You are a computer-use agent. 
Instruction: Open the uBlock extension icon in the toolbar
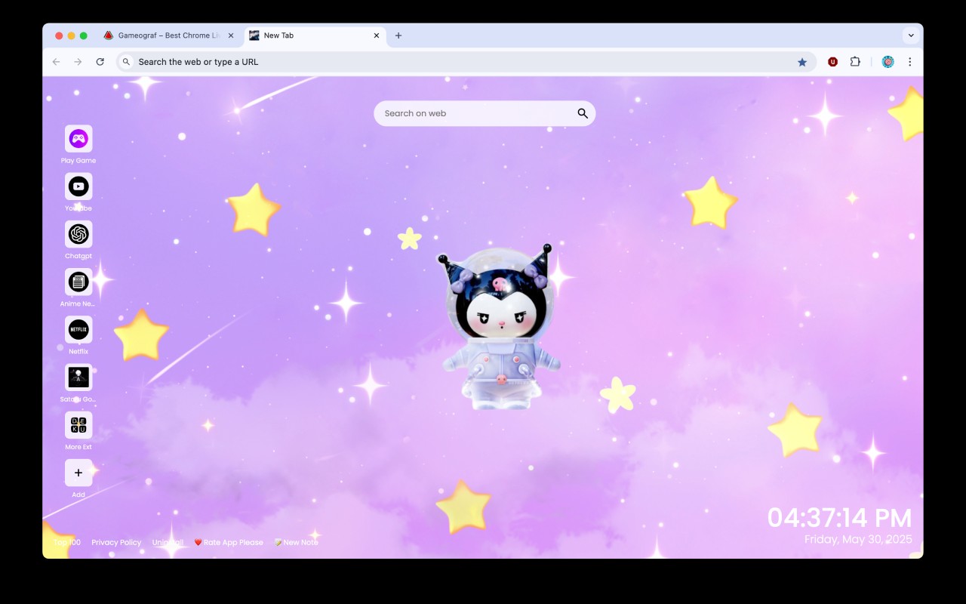pos(832,62)
